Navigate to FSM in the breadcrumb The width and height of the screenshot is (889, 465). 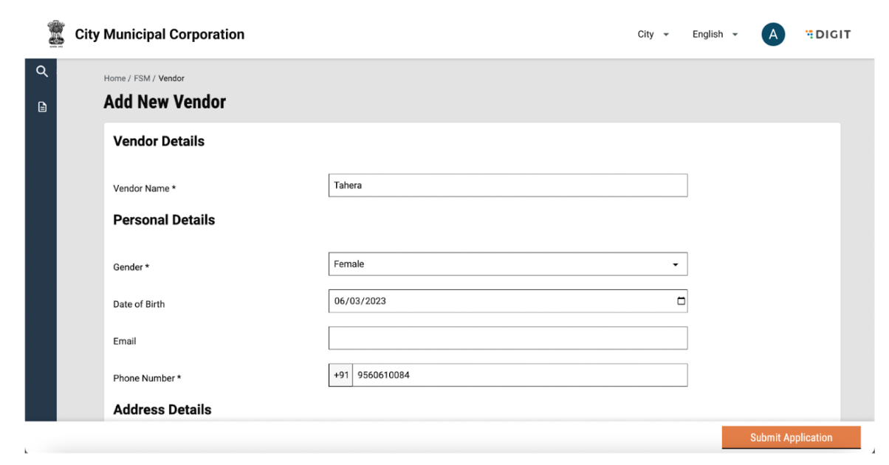142,78
